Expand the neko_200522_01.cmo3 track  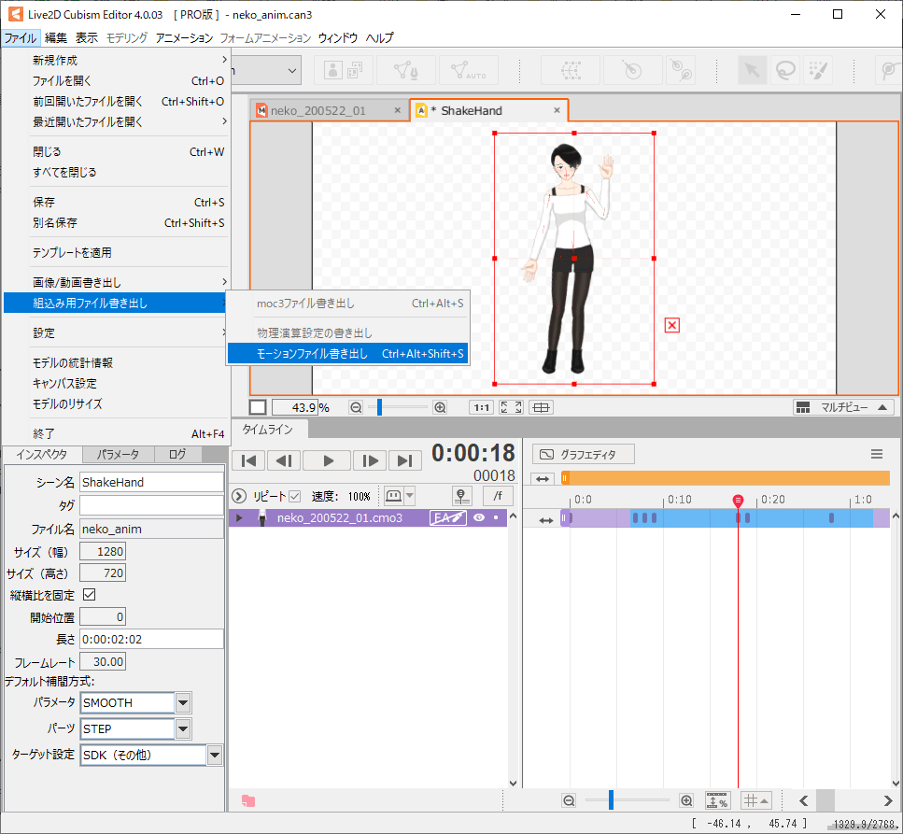(x=239, y=517)
